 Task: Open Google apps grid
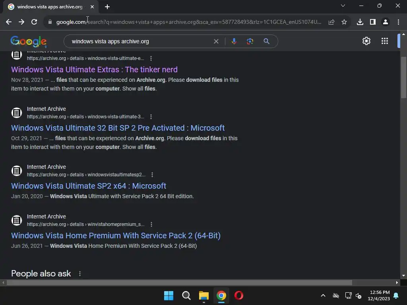pyautogui.click(x=385, y=41)
